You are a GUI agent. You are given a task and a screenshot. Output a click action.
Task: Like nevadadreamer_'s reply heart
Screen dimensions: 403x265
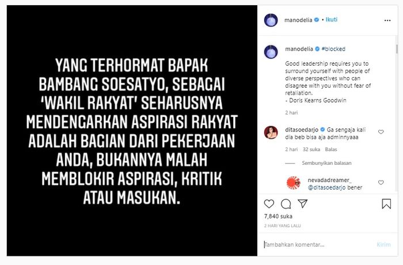click(381, 183)
